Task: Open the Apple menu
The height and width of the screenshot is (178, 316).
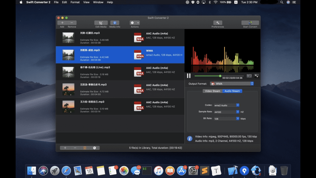Action: point(21,2)
